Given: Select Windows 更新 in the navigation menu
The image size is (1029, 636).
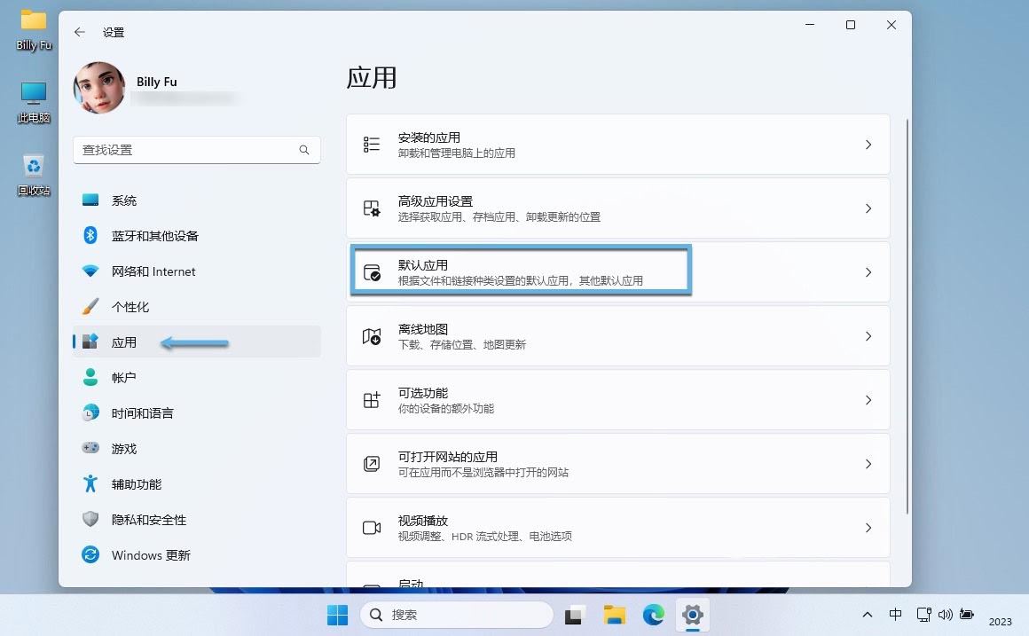Looking at the screenshot, I should tap(150, 555).
